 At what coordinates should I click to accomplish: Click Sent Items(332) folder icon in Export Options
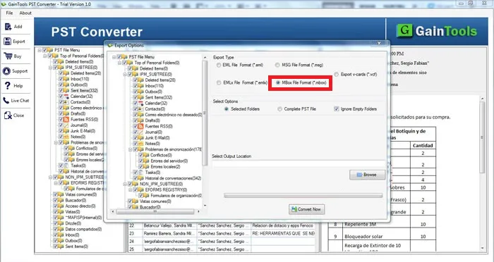141,97
